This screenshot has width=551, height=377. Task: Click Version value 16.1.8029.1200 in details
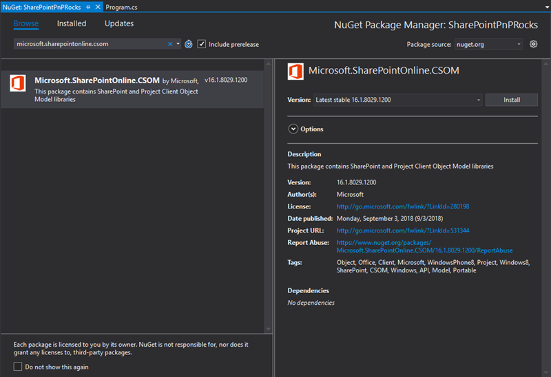[356, 182]
